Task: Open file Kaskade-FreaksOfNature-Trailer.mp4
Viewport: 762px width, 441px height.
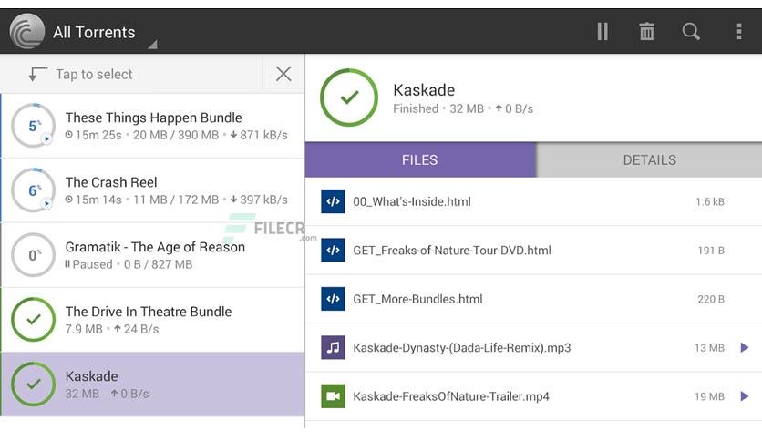Action: tap(533, 395)
